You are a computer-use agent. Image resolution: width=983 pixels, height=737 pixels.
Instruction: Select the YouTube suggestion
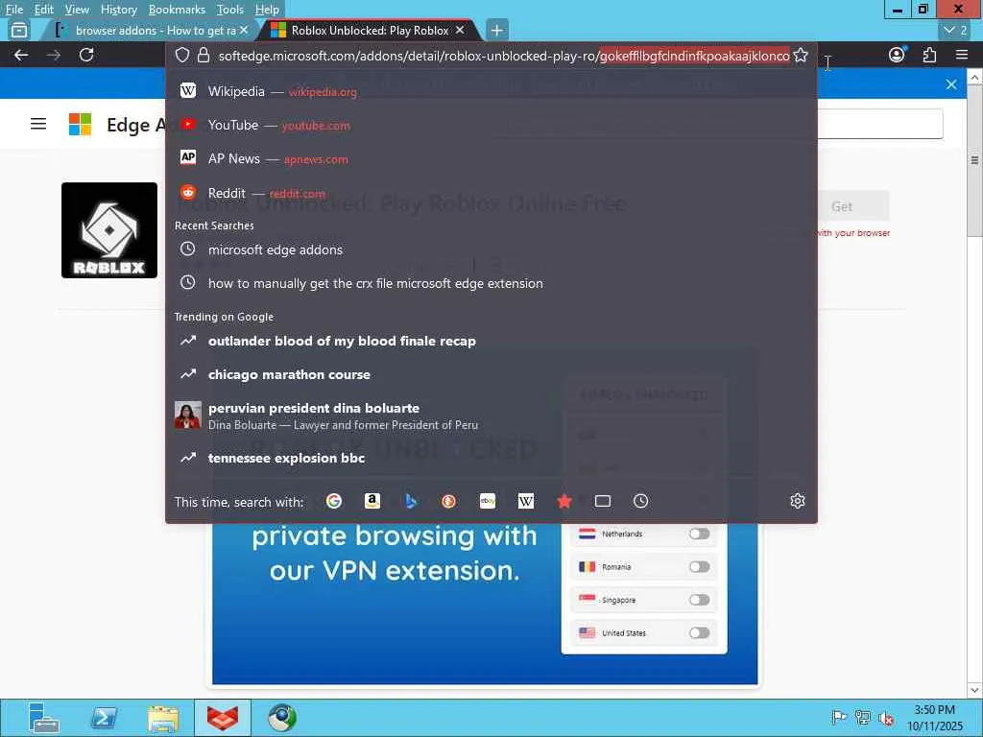coord(491,125)
